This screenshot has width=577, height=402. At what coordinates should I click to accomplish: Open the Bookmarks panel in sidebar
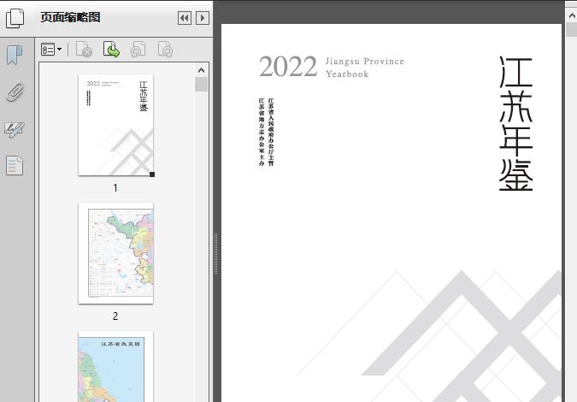point(15,56)
